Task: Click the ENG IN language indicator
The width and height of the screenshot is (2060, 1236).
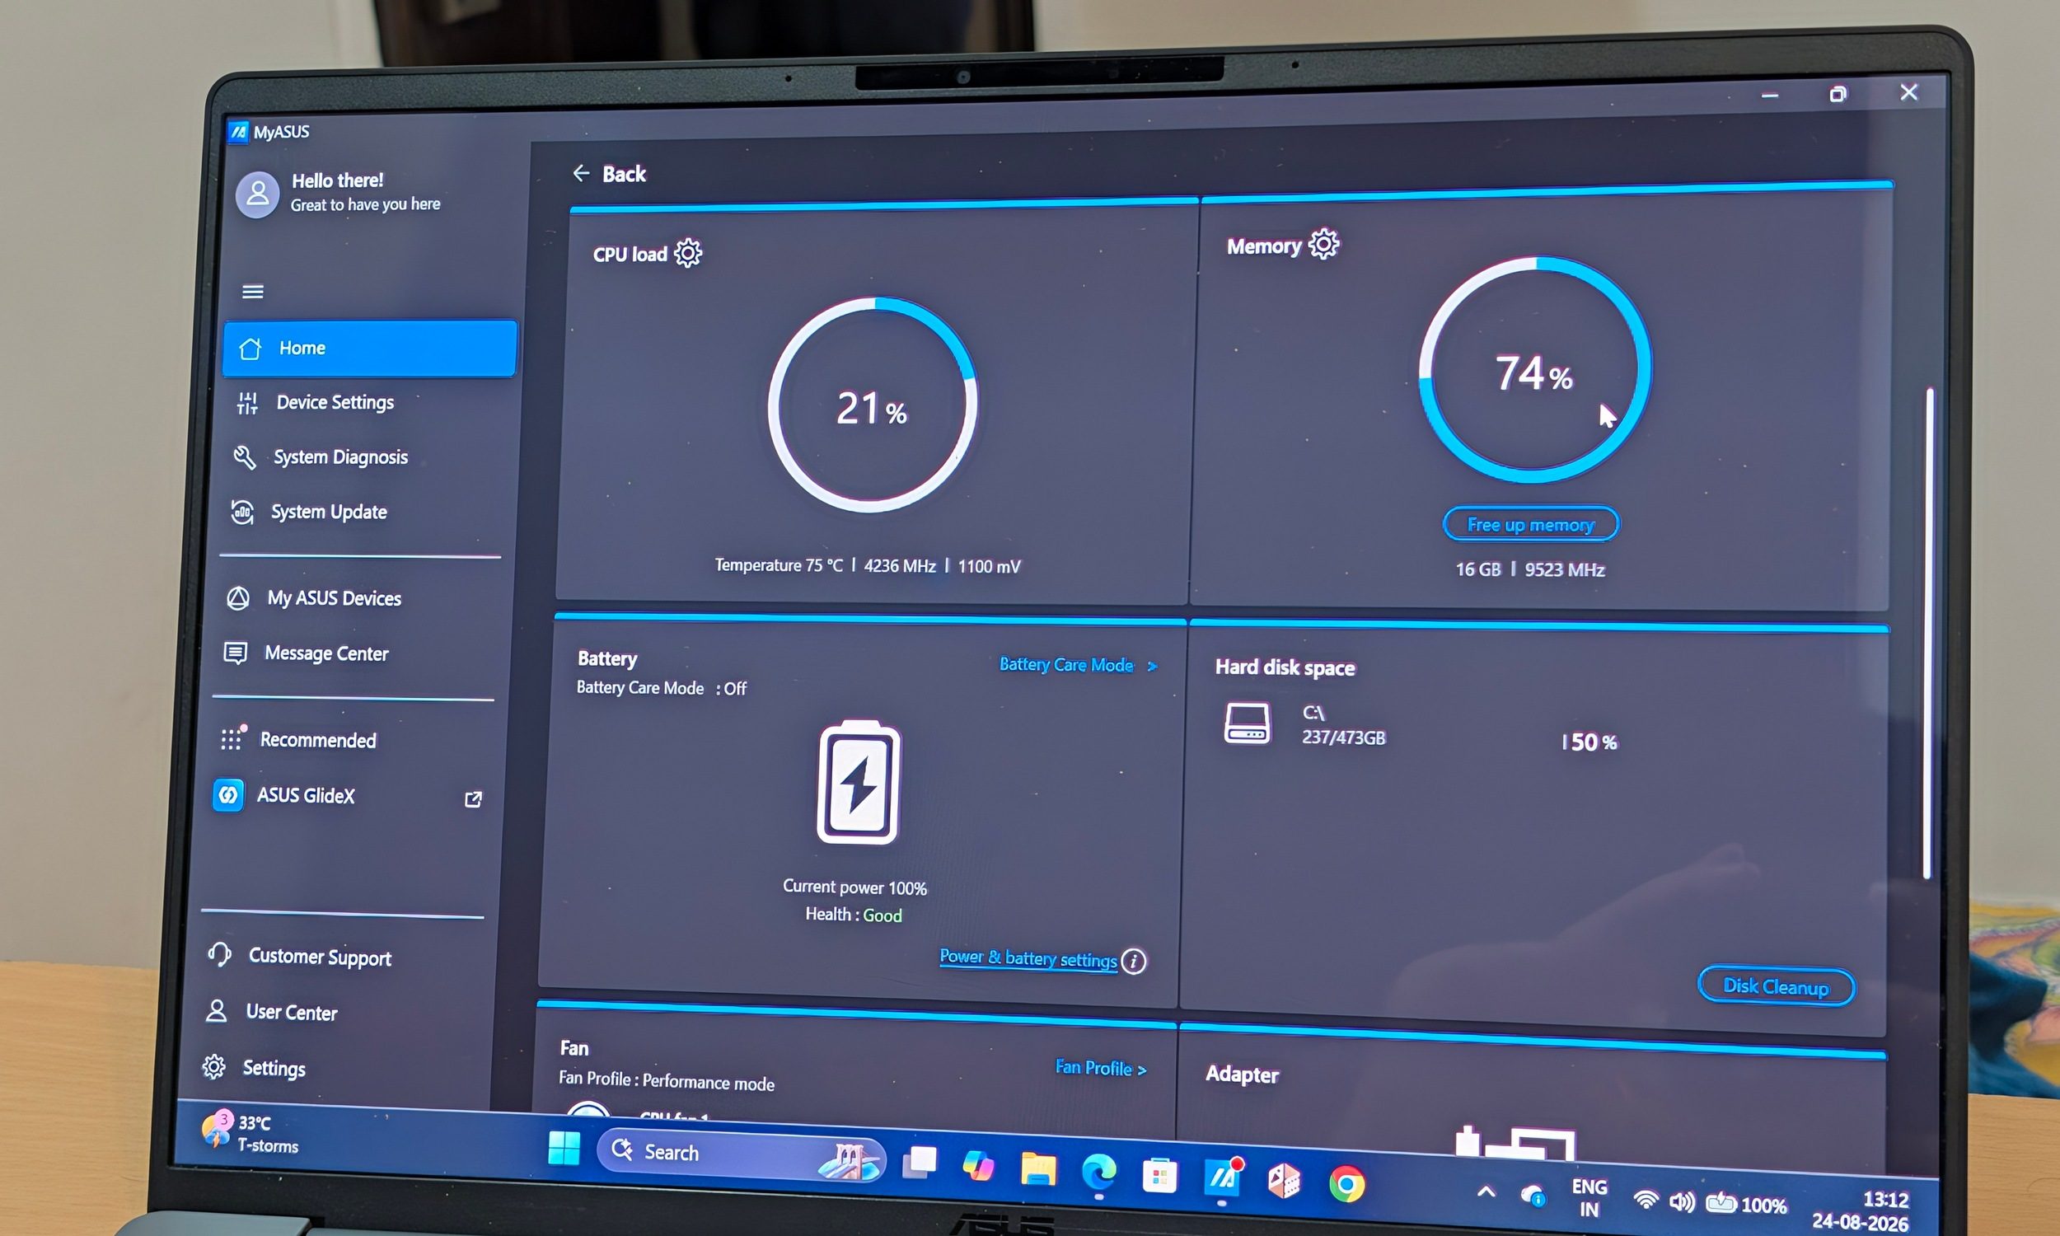Action: (x=1589, y=1198)
